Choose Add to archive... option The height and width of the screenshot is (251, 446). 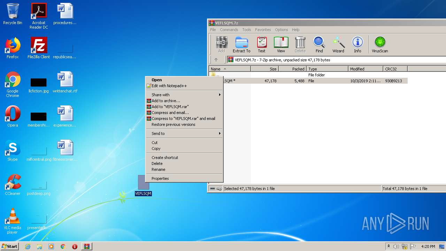pyautogui.click(x=184, y=101)
